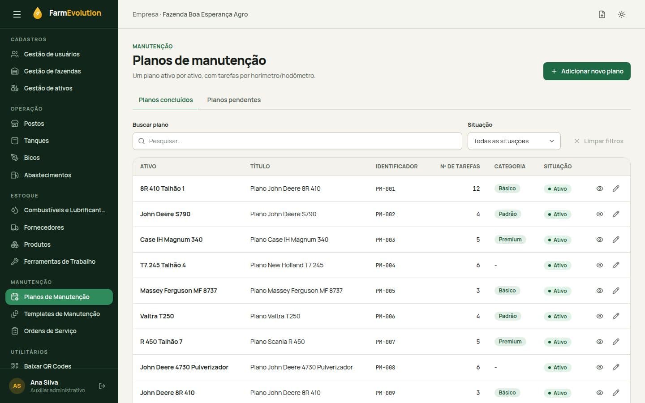Click eye icon for plan PM-003
The image size is (645, 403).
[x=600, y=240]
